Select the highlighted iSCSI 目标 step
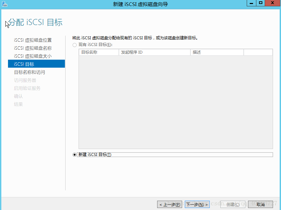The height and width of the screenshot is (210, 281). pos(36,64)
